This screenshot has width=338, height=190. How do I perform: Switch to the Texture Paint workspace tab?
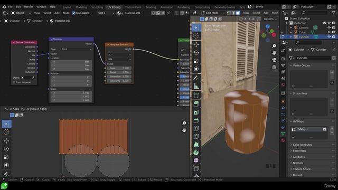[x=133, y=7]
